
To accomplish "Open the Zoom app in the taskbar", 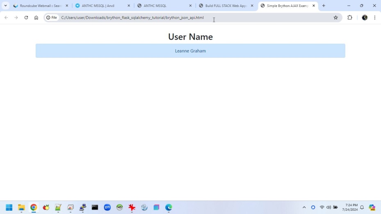I will click(107, 207).
